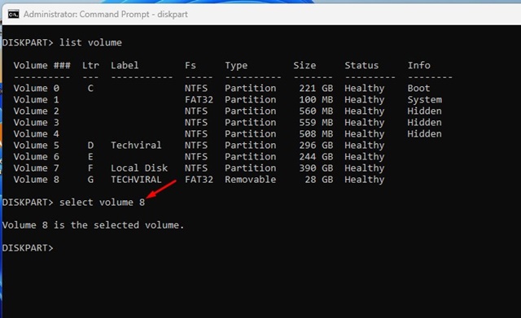
Task: Click the 'Info' column header
Action: tap(418, 65)
